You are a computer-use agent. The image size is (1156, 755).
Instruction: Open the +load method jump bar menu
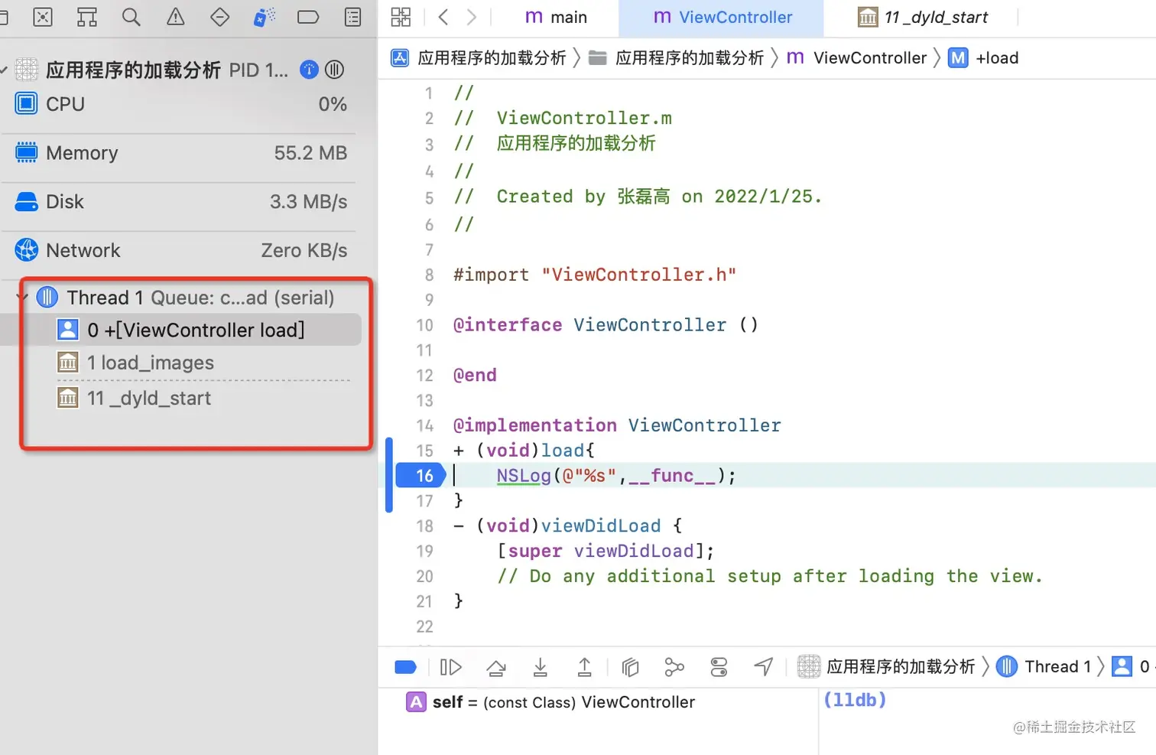pos(983,58)
